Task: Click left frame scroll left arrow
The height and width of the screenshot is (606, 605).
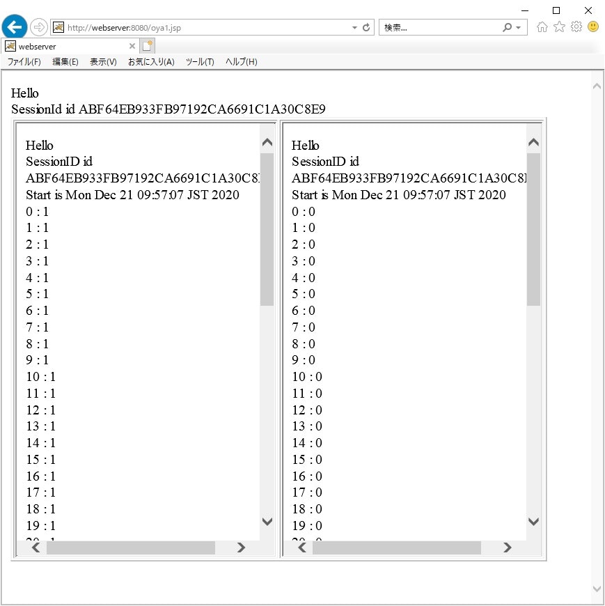Action: point(36,547)
